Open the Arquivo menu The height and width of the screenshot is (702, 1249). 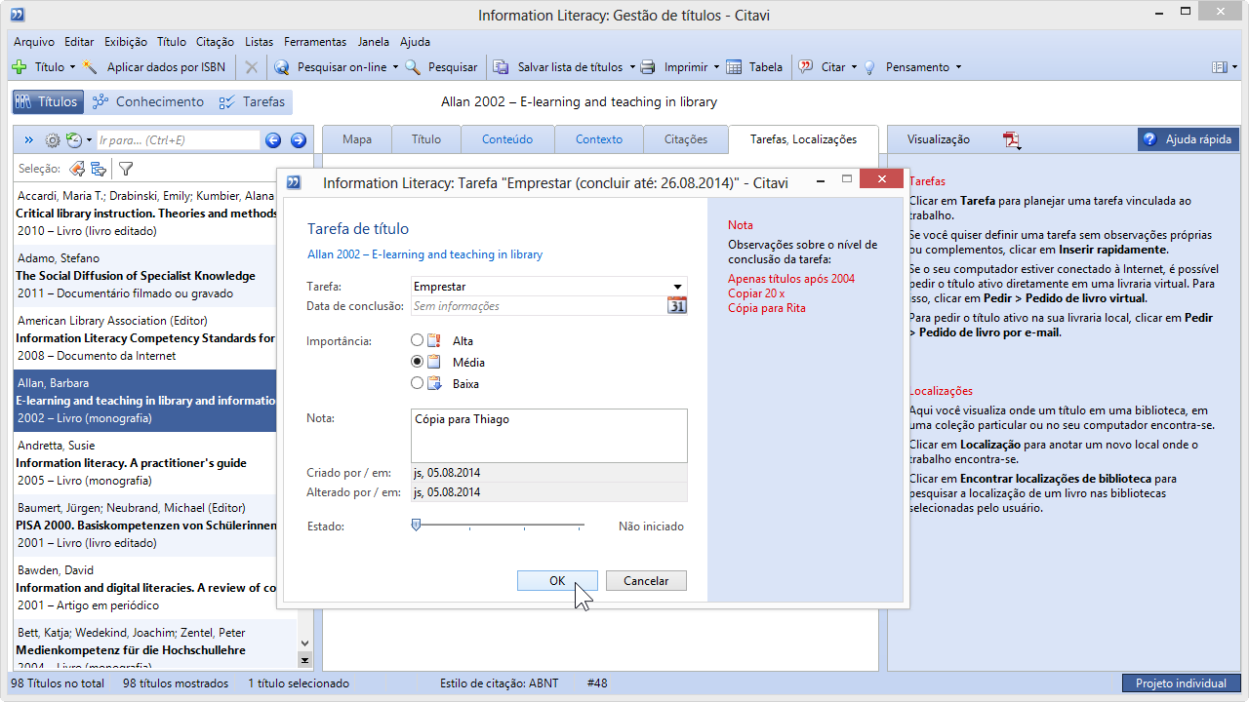click(x=34, y=42)
